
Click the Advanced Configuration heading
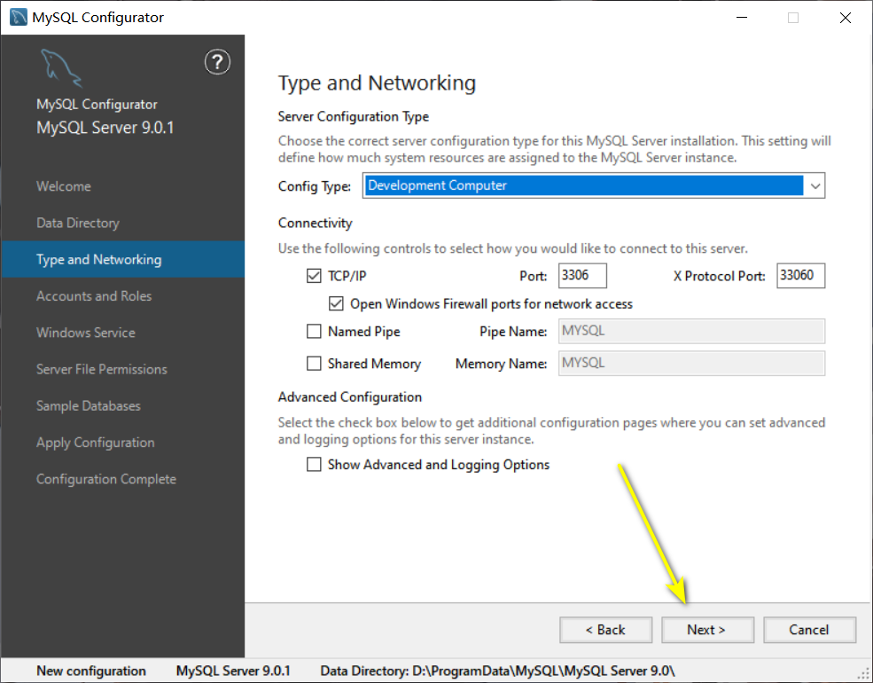pyautogui.click(x=350, y=396)
